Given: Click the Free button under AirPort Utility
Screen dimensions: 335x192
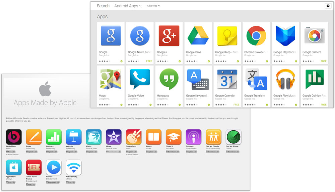Looking at the screenshot, I should (x=71, y=182).
